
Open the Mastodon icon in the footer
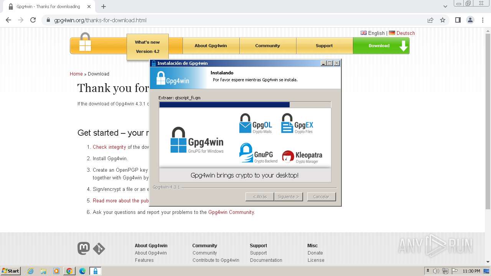pos(84,248)
